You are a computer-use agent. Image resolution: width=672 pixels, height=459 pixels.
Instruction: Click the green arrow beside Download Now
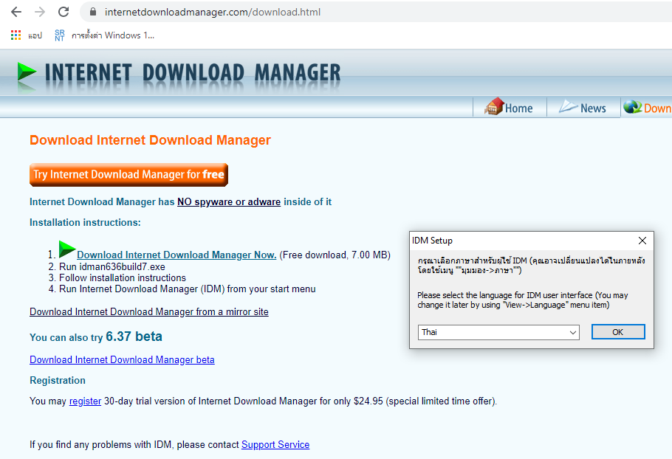click(x=67, y=249)
